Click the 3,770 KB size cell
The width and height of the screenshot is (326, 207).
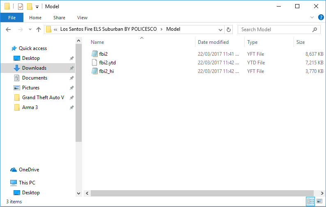[315, 71]
